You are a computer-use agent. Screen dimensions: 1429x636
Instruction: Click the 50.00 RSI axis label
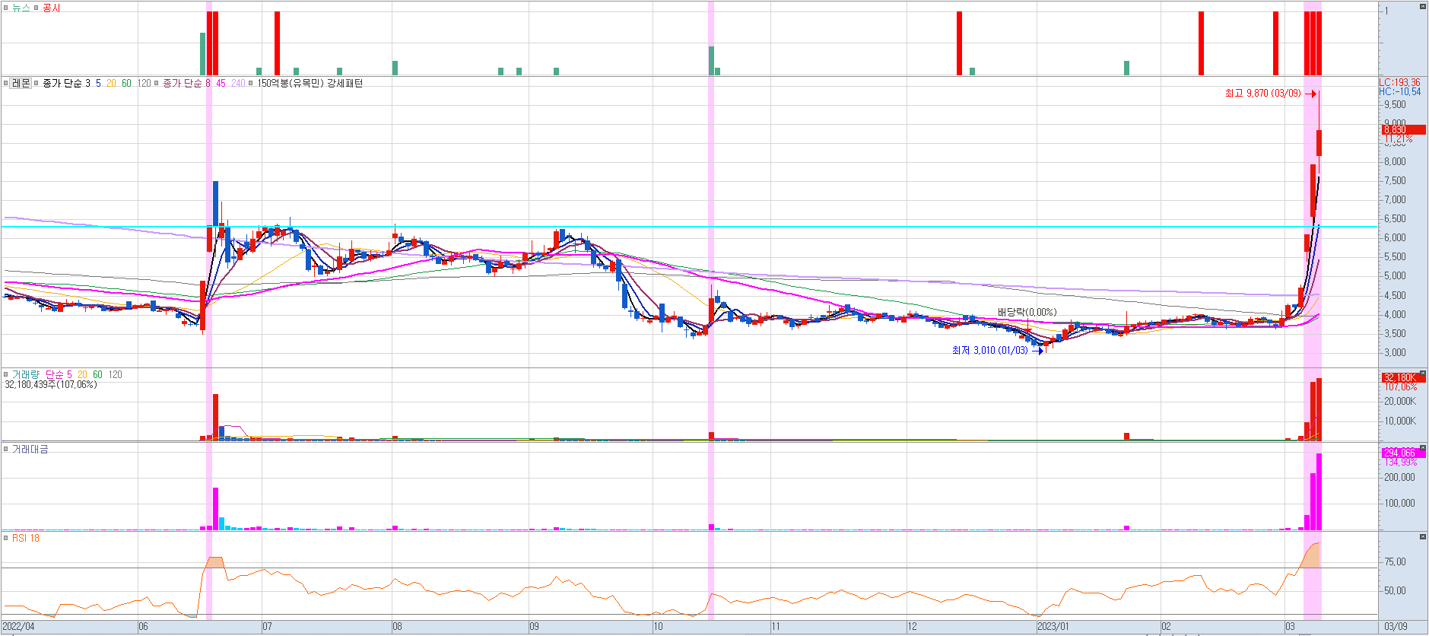1395,590
